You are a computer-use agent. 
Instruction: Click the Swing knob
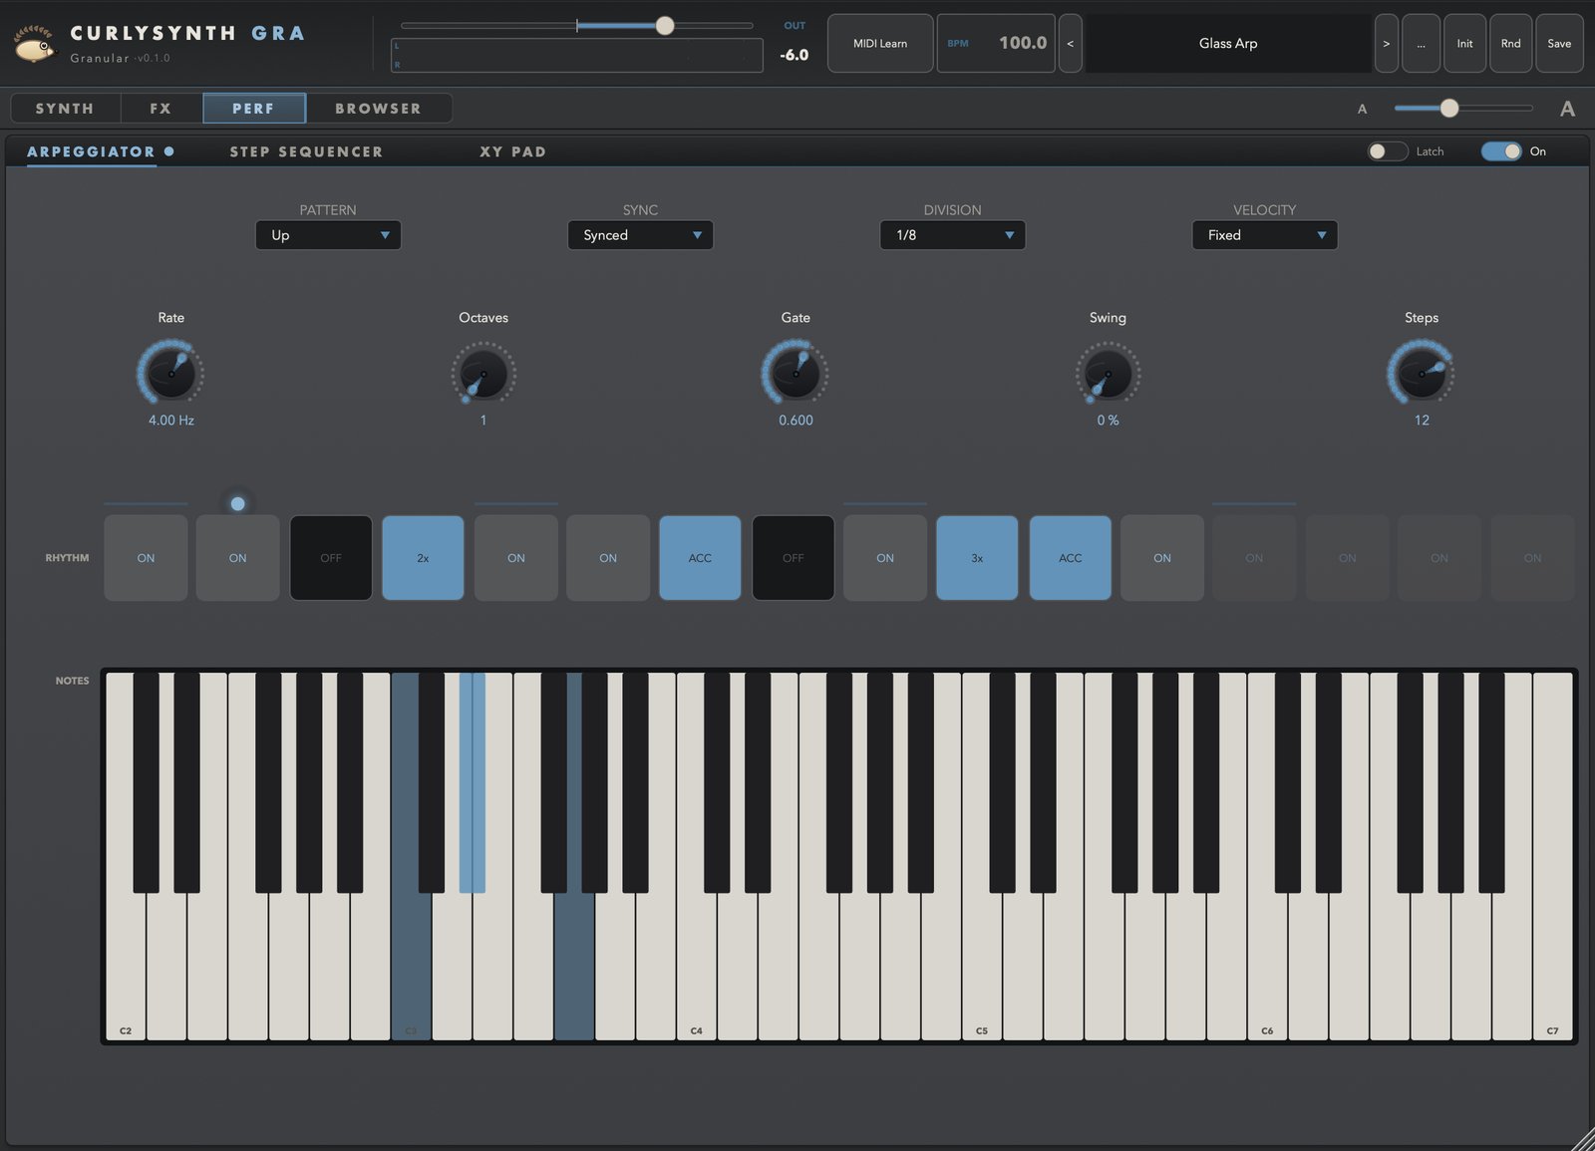1108,374
